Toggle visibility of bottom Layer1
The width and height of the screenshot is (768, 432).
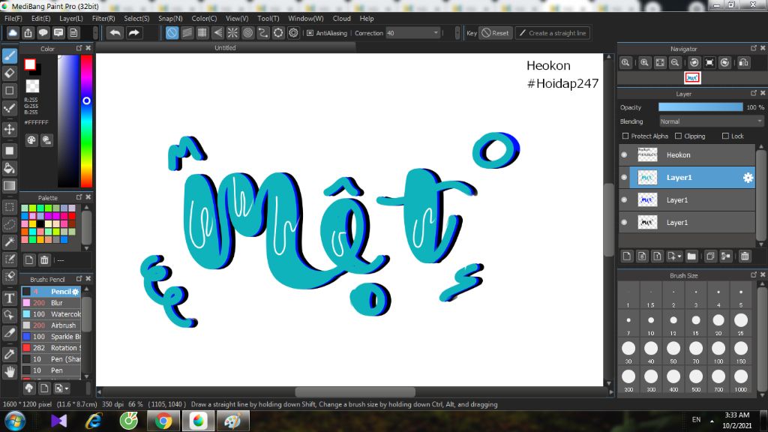coord(624,222)
